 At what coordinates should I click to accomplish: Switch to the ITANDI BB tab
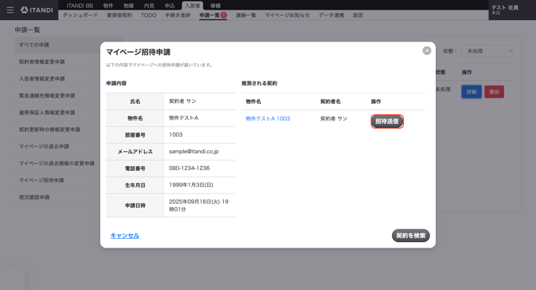[x=80, y=6]
